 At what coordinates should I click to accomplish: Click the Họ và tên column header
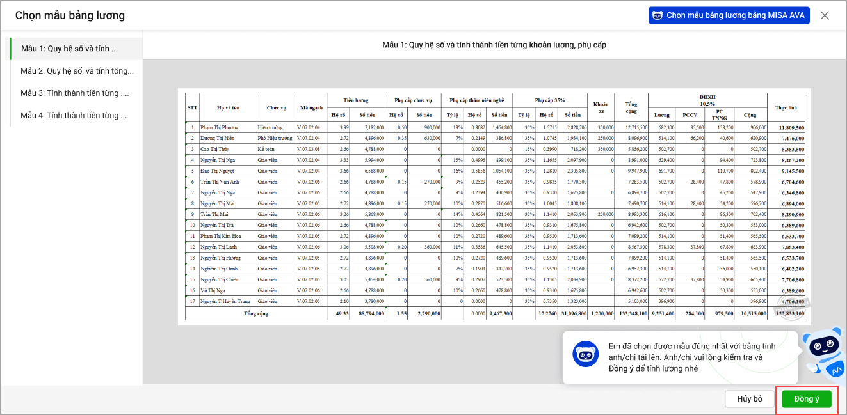pos(229,107)
